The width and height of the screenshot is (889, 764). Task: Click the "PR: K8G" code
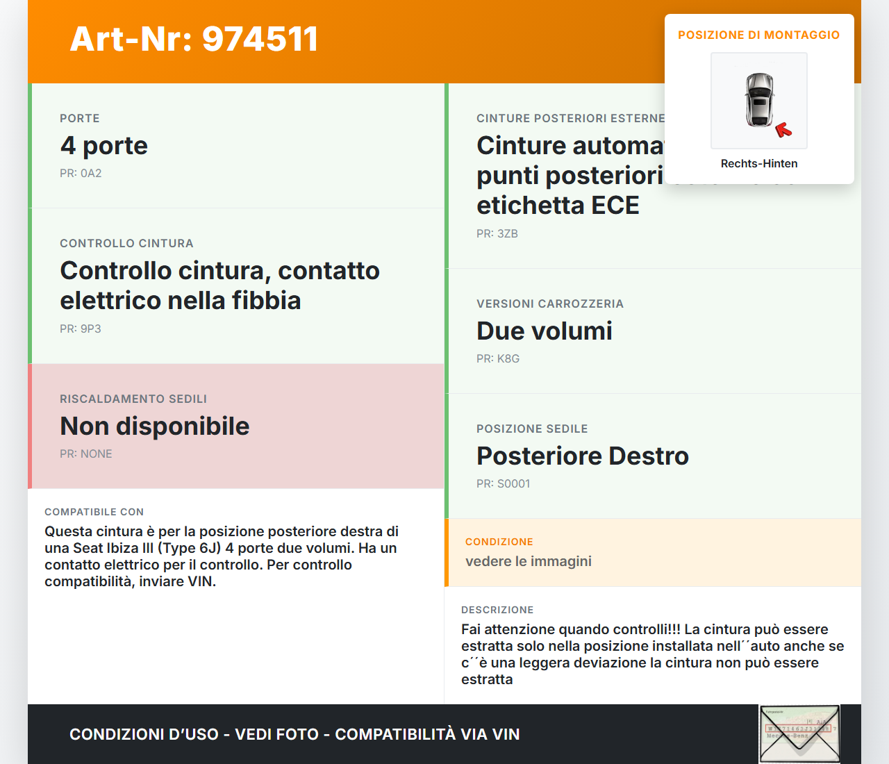(498, 358)
